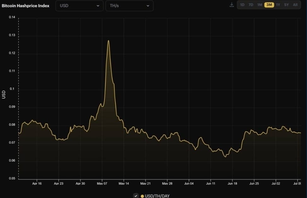
Task: Open the USD currency dropdown
Action: (x=79, y=6)
